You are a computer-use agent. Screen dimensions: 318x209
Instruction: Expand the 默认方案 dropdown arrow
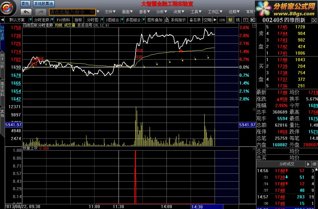(30, 20)
